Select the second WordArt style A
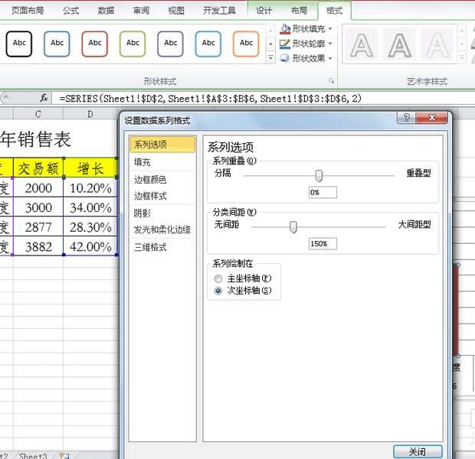The width and height of the screenshot is (475, 459). [x=400, y=45]
